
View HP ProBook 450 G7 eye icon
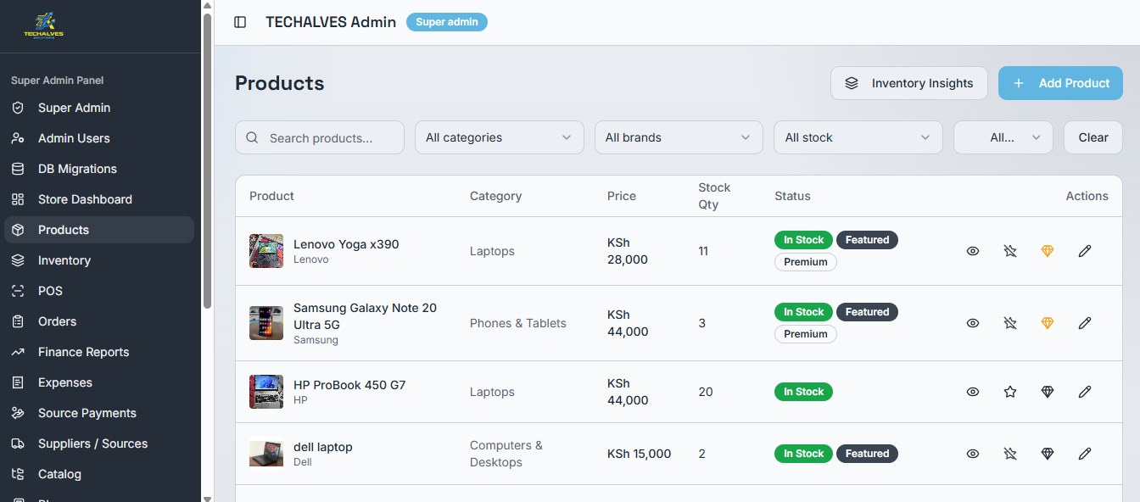click(x=973, y=392)
